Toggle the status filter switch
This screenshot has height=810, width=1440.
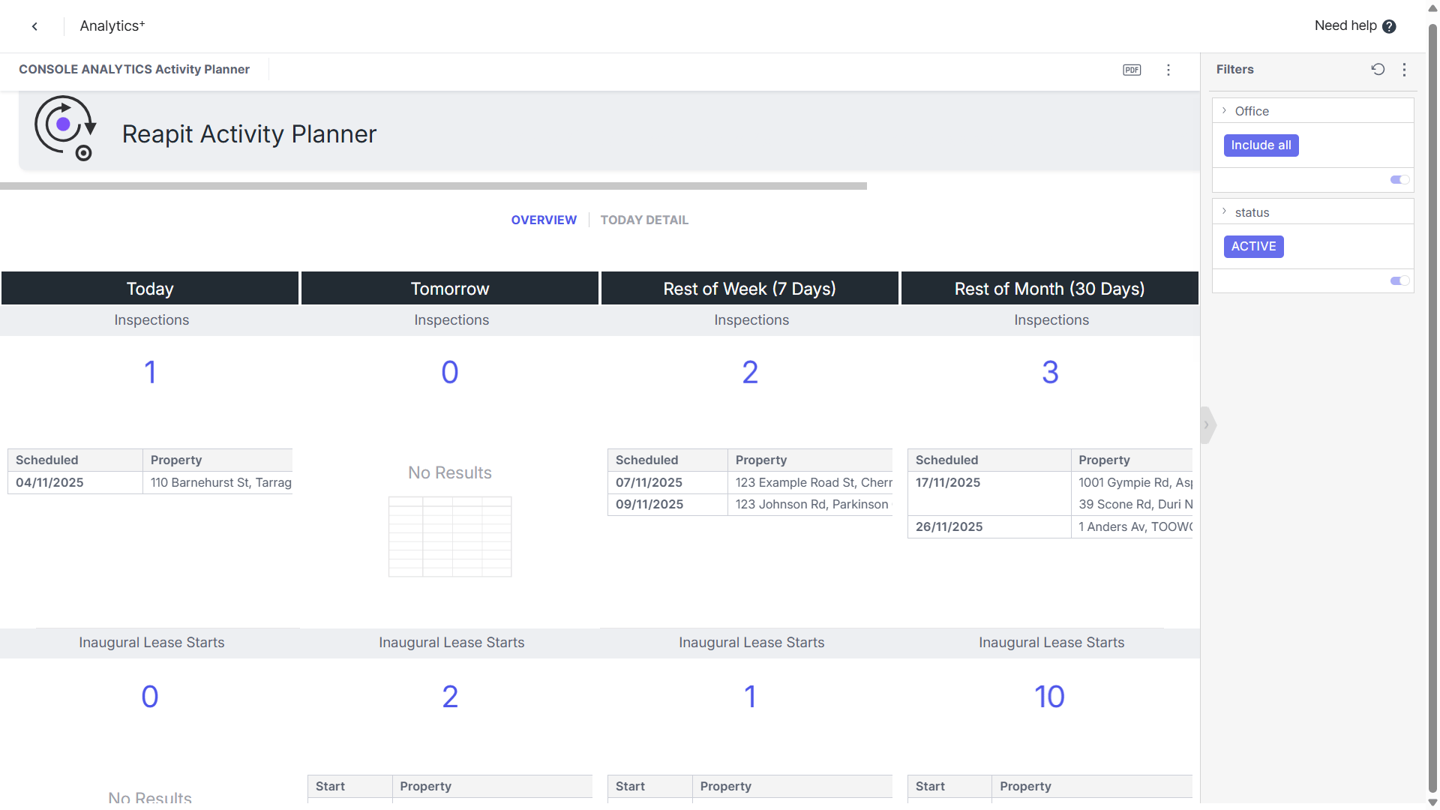[1399, 281]
